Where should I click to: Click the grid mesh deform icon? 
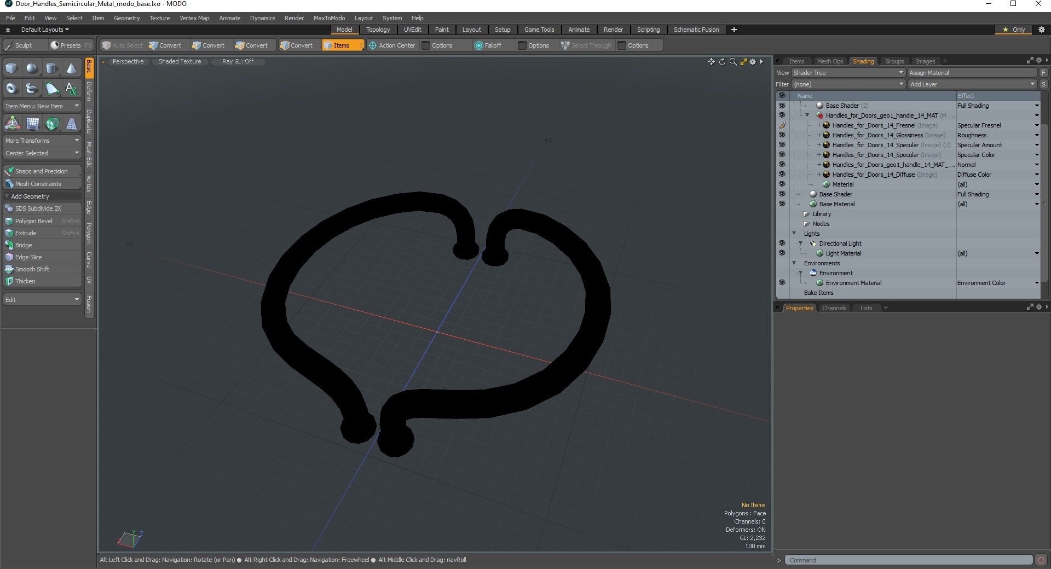(32, 124)
